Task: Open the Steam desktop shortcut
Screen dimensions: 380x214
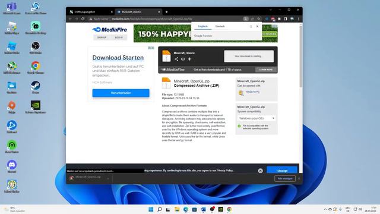Action: point(36,87)
